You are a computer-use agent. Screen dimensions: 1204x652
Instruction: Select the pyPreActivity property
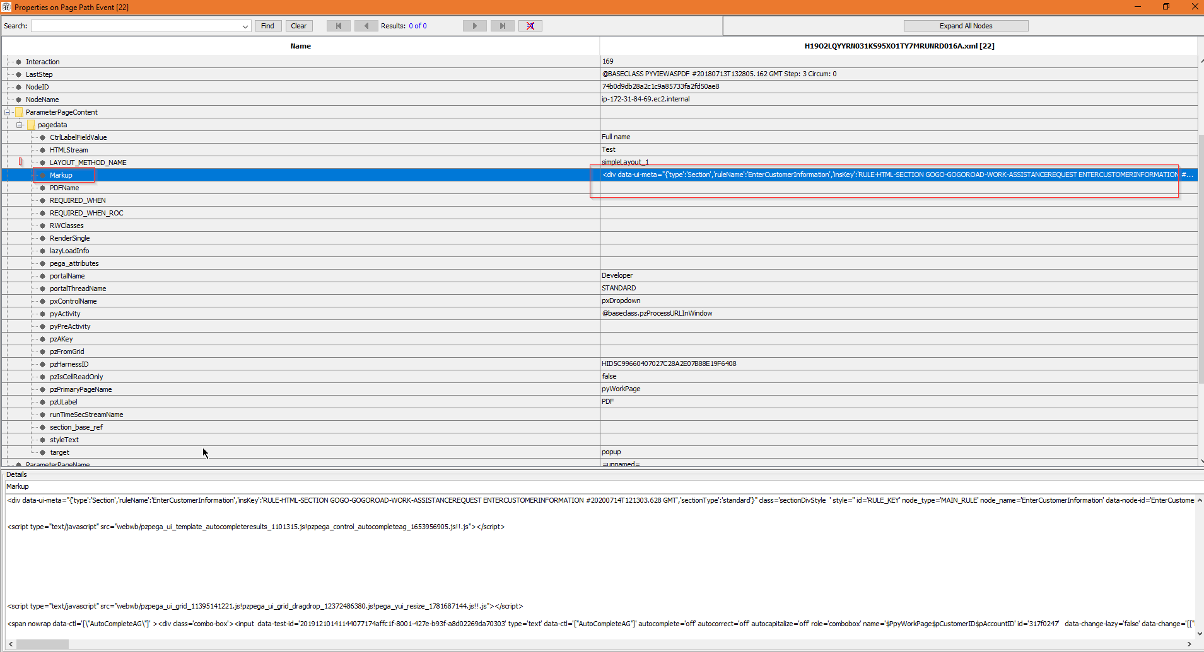coord(70,326)
